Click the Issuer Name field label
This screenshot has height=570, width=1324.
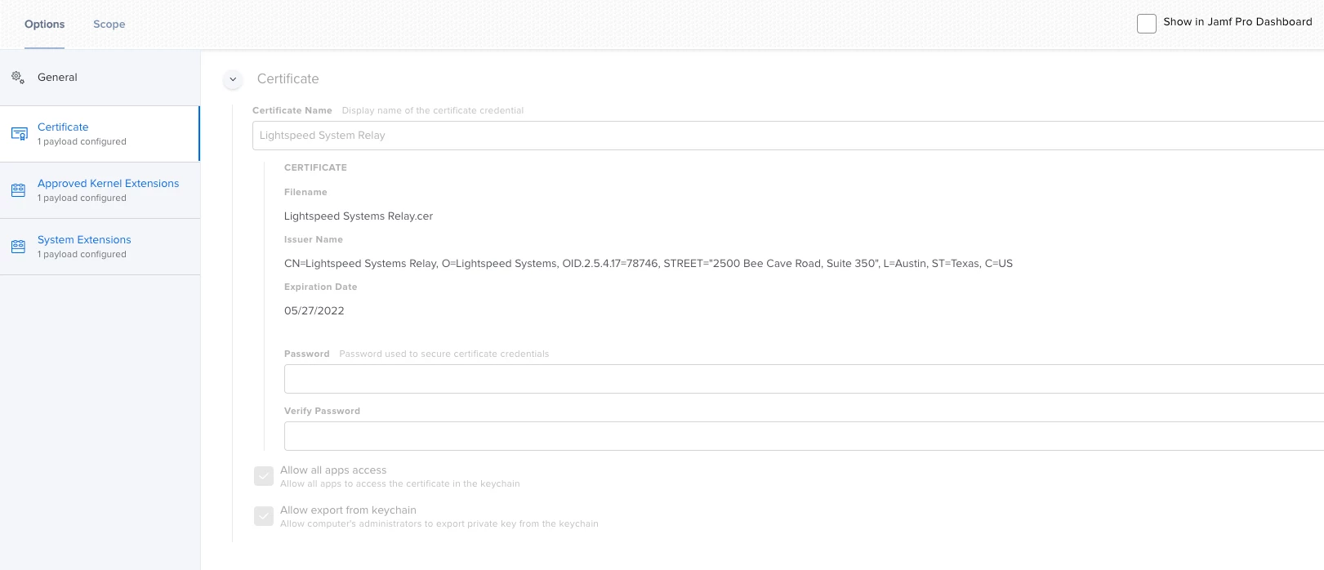314,240
